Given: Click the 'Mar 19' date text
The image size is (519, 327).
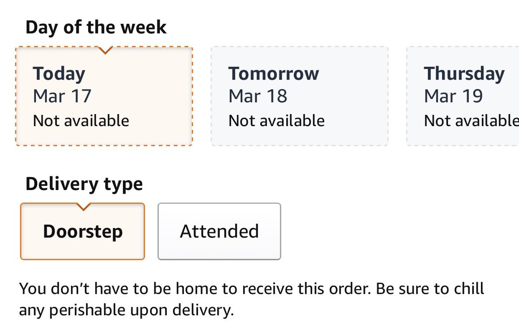Looking at the screenshot, I should point(453,95).
